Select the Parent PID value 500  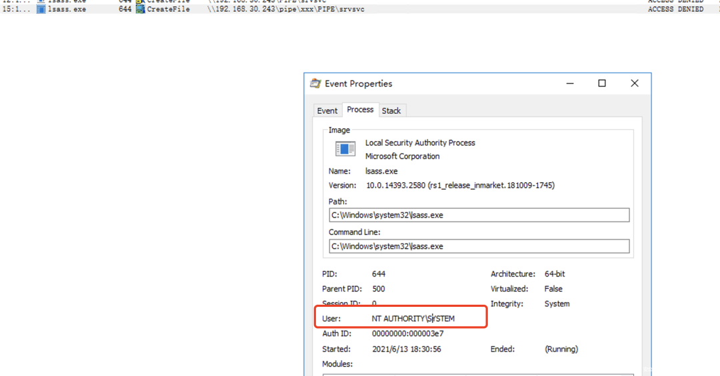379,289
